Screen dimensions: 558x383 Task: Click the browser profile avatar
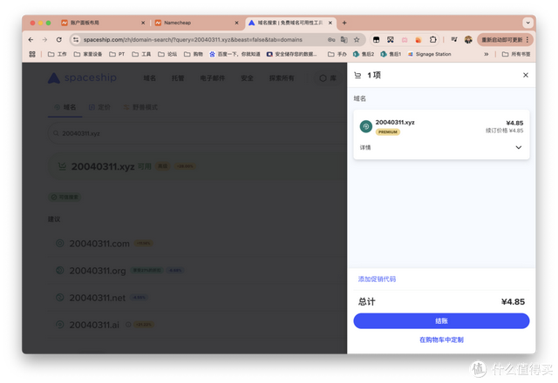click(x=468, y=40)
